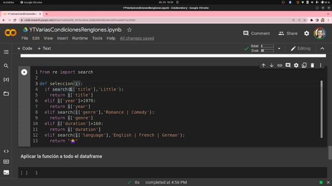Click the Colab logo

(10, 33)
